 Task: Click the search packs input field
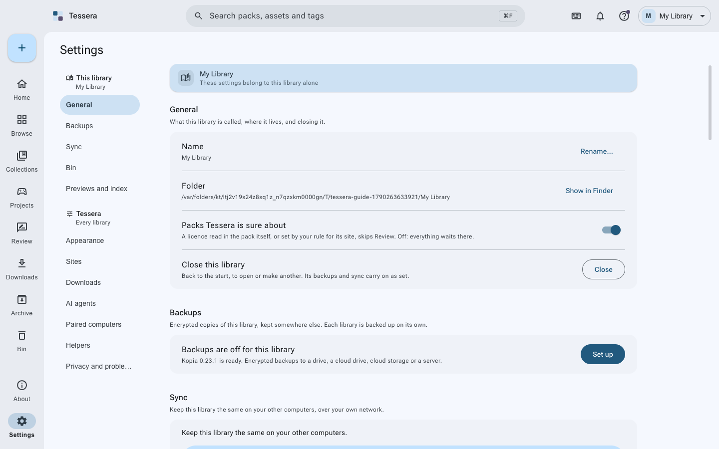pos(356,16)
